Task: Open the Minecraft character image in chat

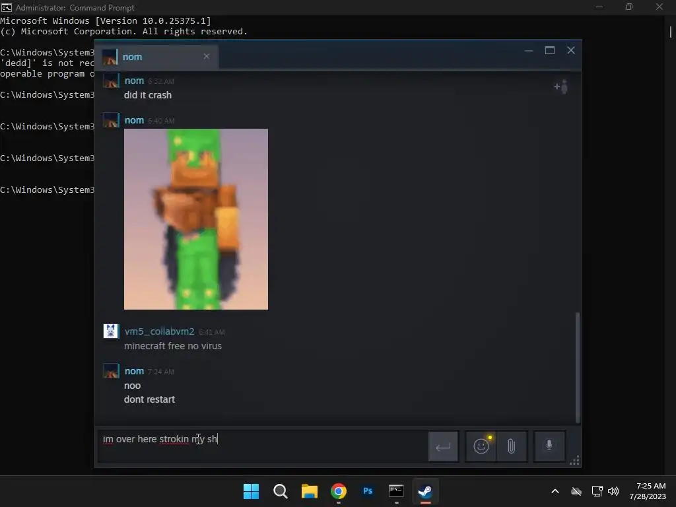Action: pyautogui.click(x=195, y=219)
